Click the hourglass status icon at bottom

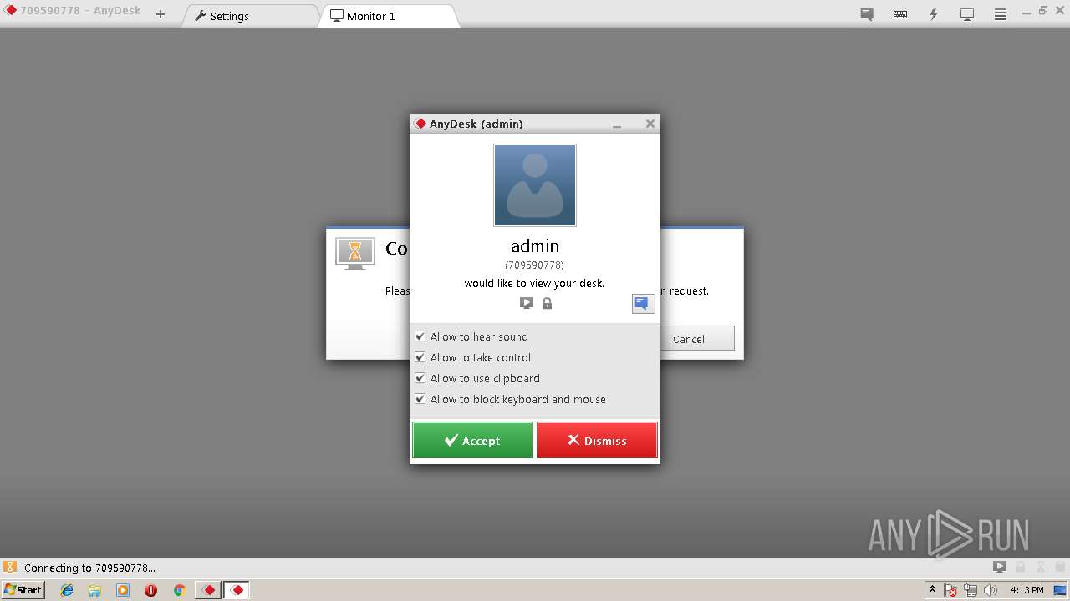[x=10, y=567]
